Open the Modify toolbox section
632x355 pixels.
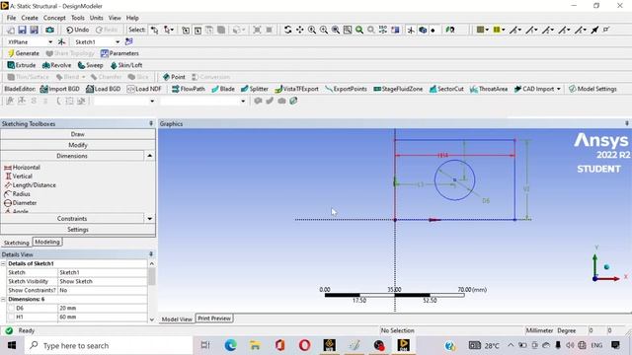pyautogui.click(x=78, y=145)
